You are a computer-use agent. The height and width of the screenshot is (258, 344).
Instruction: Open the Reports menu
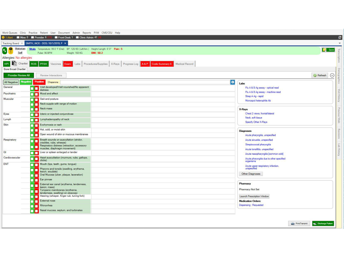click(87, 33)
